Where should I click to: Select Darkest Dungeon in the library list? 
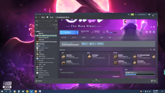43,38
